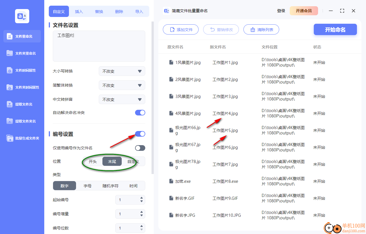Open the 文件夹重命名 section

point(22,53)
